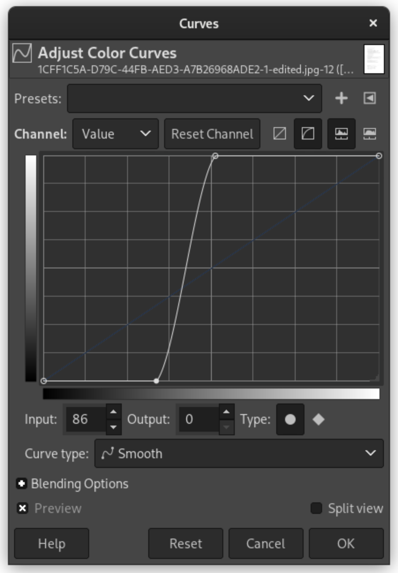This screenshot has height=573, width=398.
Task: Click the Output value field
Action: pyautogui.click(x=198, y=419)
